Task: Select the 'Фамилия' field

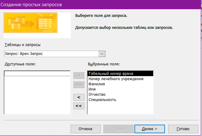Action: point(121,84)
